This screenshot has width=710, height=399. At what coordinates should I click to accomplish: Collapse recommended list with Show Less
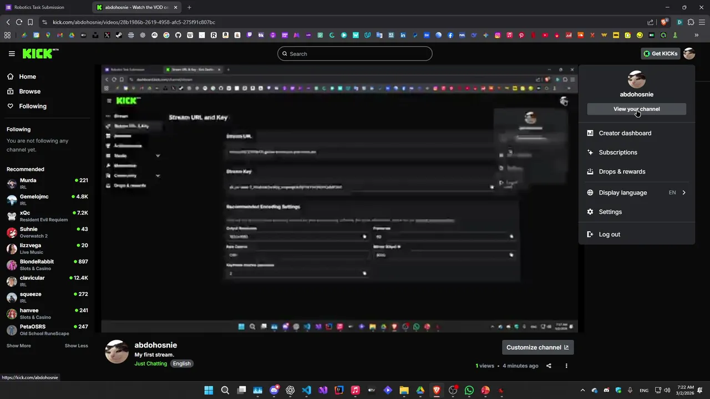click(76, 346)
